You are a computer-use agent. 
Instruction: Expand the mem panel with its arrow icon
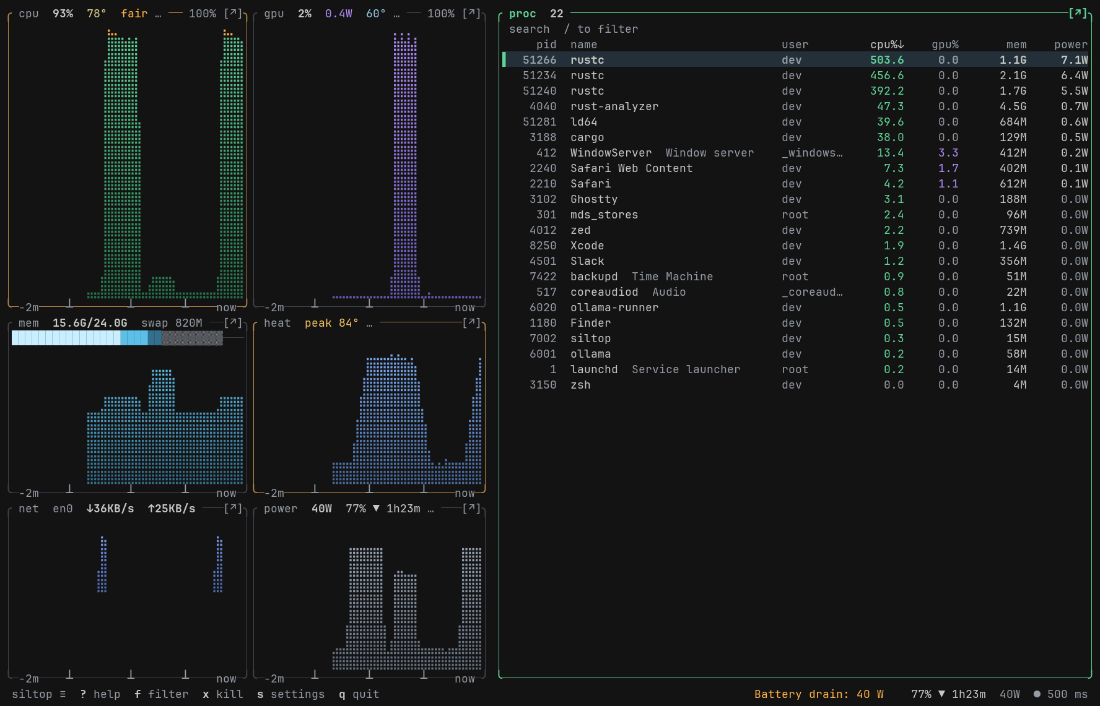[x=233, y=323]
